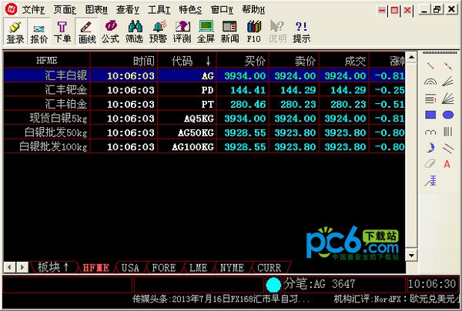The image size is (462, 311).
Task: Click the 评测 evaluation icon
Action: 182,32
